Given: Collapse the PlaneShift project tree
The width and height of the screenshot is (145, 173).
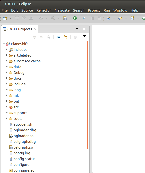Looking at the screenshot, I should [x=4, y=43].
